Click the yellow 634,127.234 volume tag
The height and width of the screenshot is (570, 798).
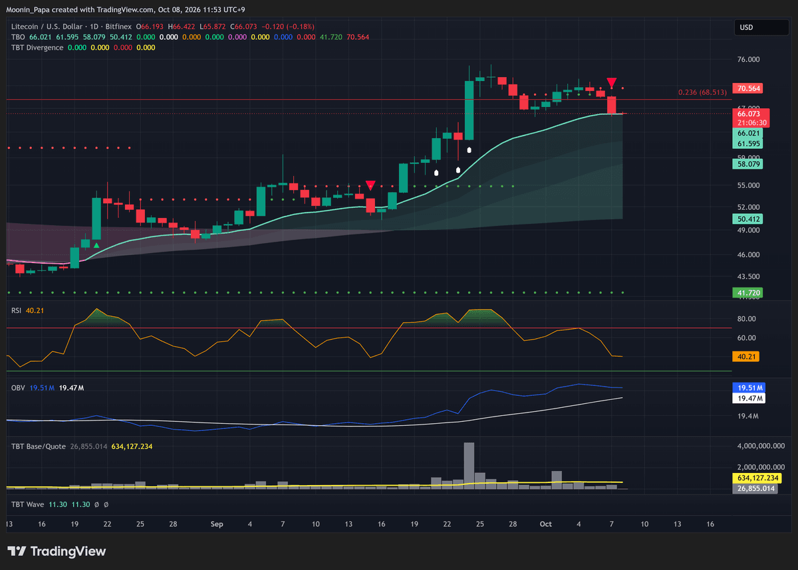757,478
